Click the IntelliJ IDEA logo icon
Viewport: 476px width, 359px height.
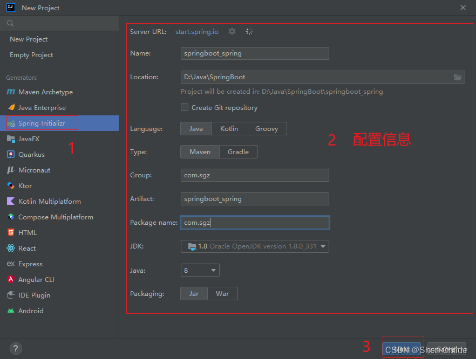11,8
